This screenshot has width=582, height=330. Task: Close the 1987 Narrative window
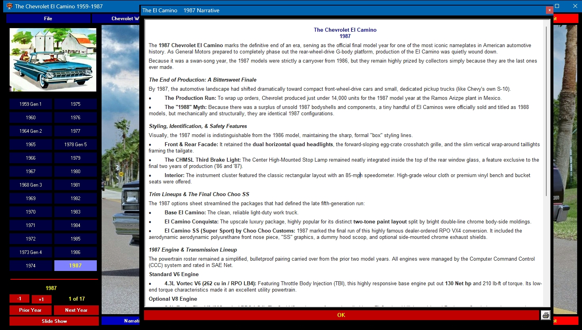tap(549, 10)
